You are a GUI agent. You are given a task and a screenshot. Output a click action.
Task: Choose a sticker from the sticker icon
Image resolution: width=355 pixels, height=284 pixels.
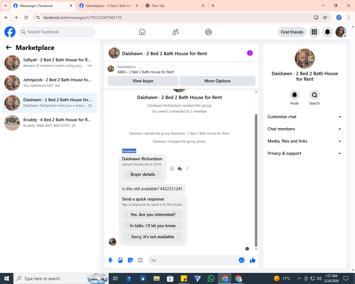click(x=130, y=260)
